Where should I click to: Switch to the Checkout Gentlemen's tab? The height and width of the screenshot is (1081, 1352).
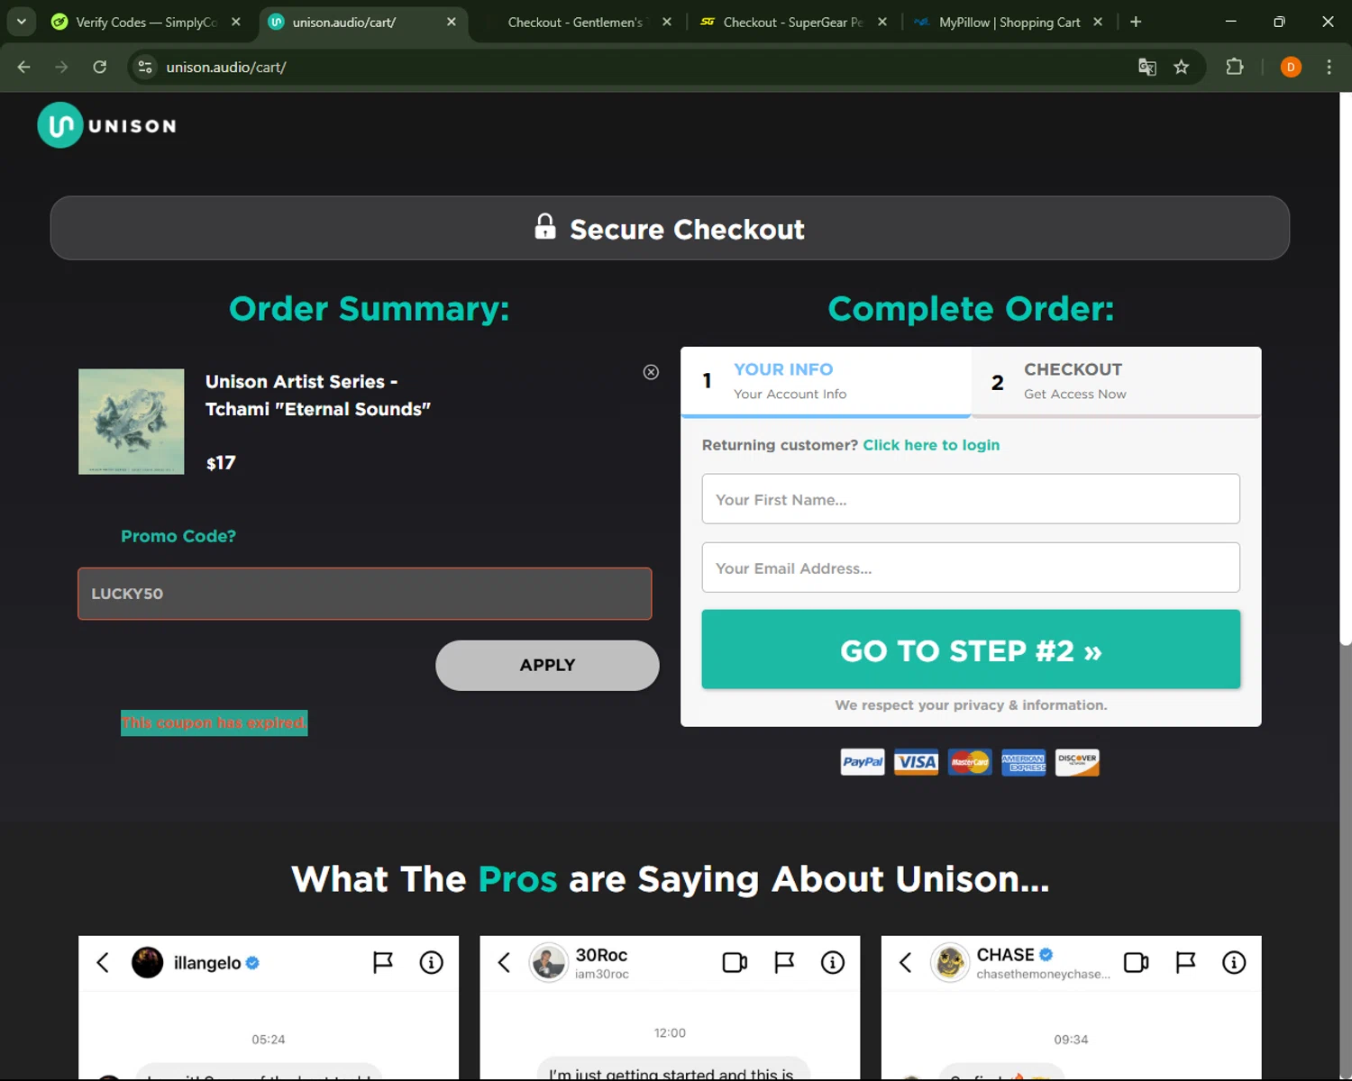click(575, 22)
